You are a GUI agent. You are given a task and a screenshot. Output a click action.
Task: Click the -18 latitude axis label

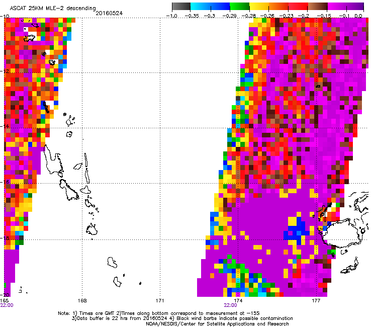5,238
